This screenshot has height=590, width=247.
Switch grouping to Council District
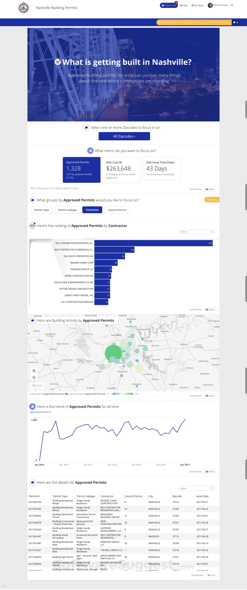[117, 210]
